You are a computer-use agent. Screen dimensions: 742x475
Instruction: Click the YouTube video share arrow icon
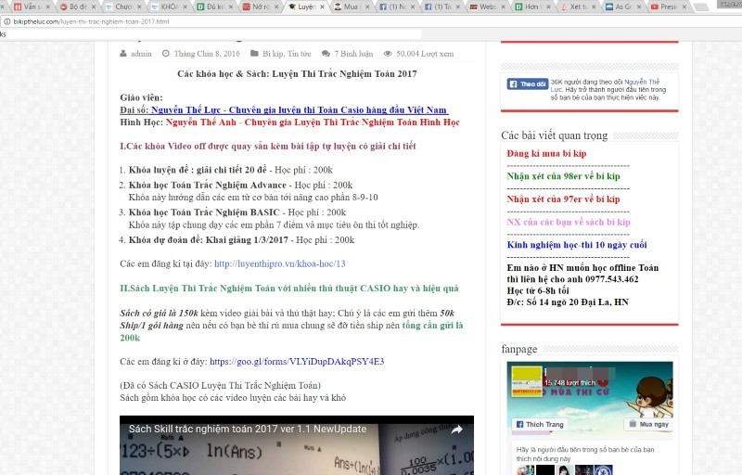(x=456, y=430)
